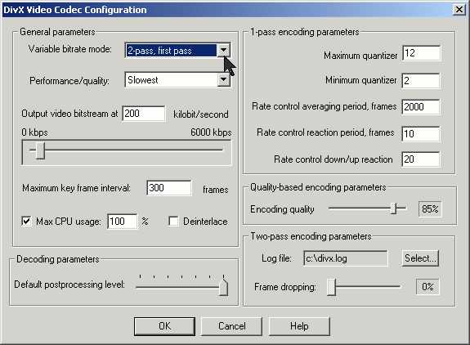Image resolution: width=470 pixels, height=345 pixels.
Task: Open Help for codec configuration
Action: (x=299, y=326)
